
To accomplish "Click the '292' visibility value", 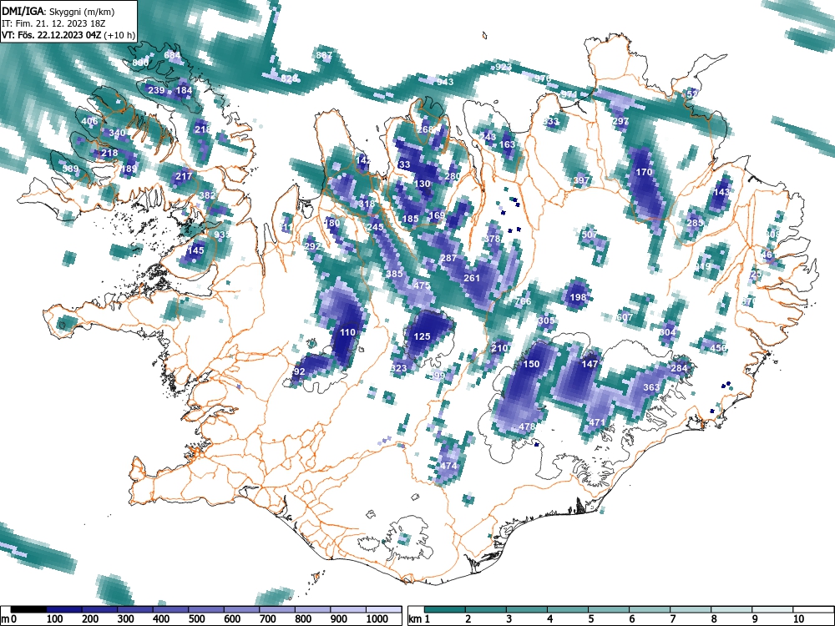I will (312, 246).
